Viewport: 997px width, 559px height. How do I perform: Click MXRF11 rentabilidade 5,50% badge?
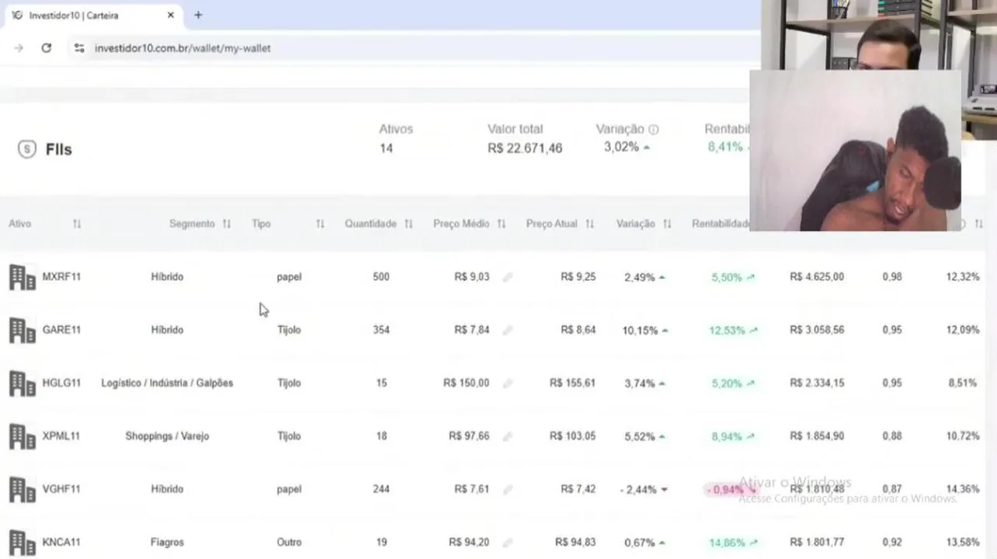coord(733,277)
